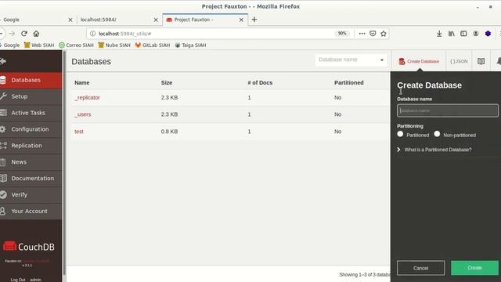This screenshot has width=501, height=282.
Task: Open Documentation in the sidebar
Action: point(31,179)
